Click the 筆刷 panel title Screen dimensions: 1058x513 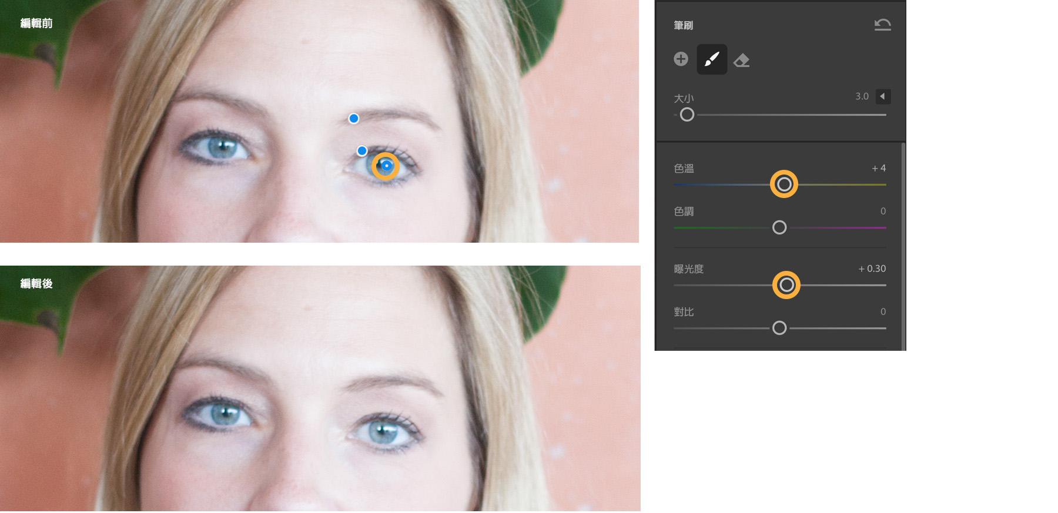[684, 25]
